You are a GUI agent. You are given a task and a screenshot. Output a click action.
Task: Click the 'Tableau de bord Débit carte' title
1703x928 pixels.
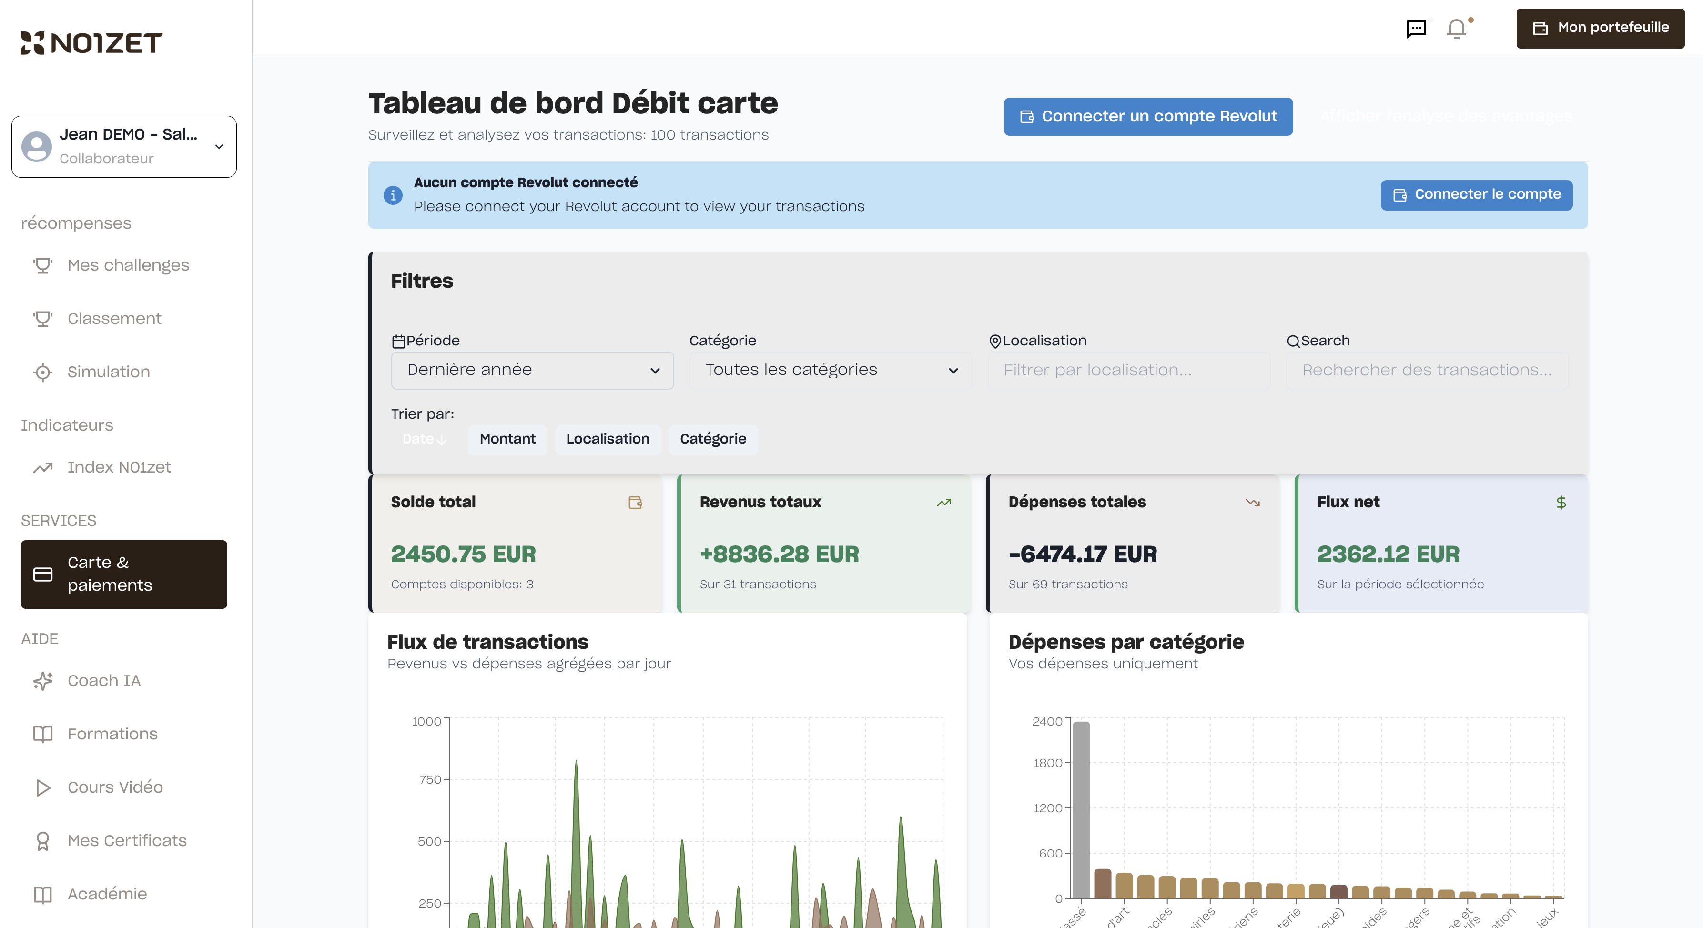pyautogui.click(x=573, y=103)
